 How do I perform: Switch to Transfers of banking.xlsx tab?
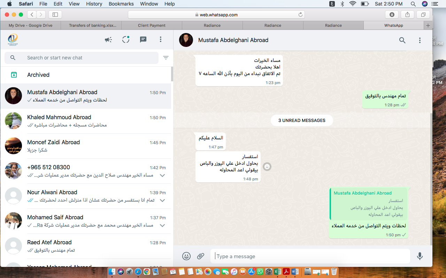91,25
